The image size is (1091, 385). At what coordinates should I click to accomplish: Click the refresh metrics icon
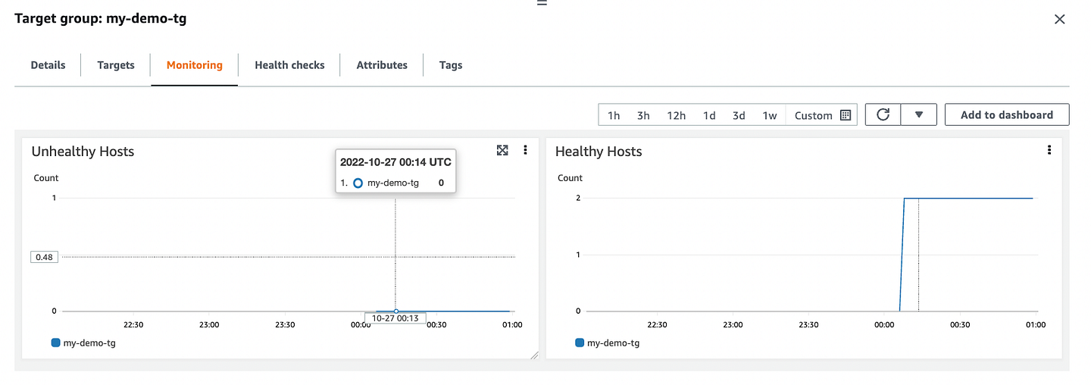[x=883, y=115]
